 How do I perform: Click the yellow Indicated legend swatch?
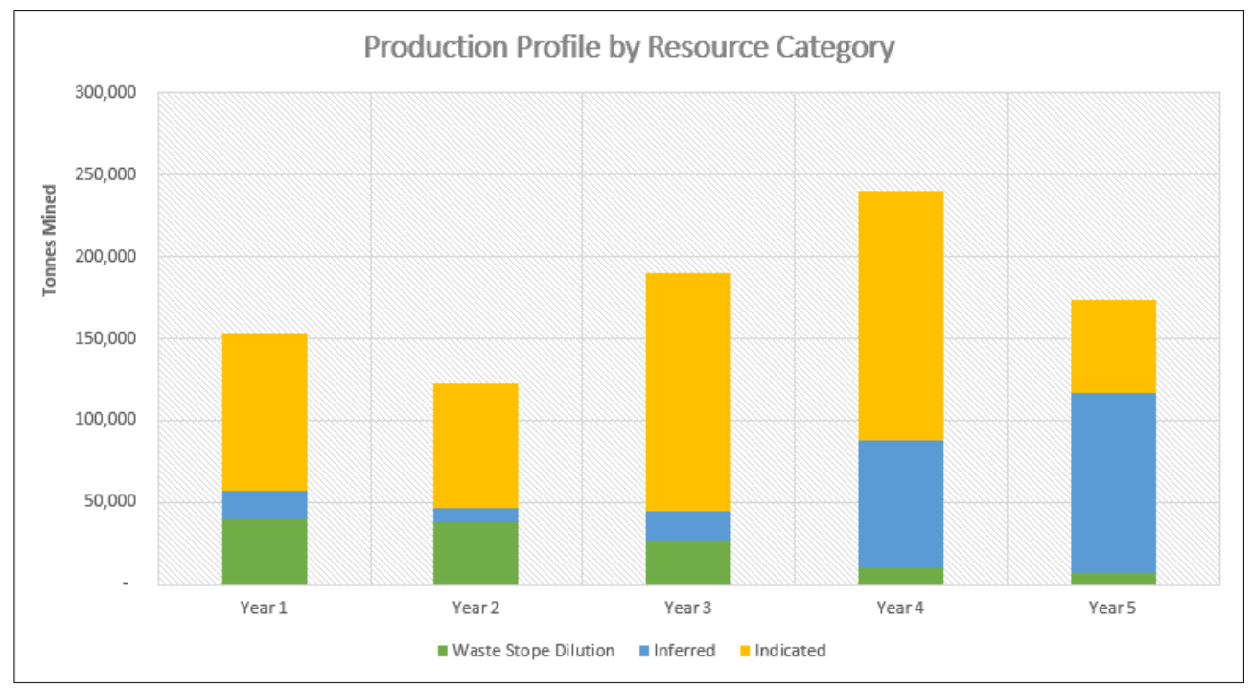pyautogui.click(x=744, y=651)
